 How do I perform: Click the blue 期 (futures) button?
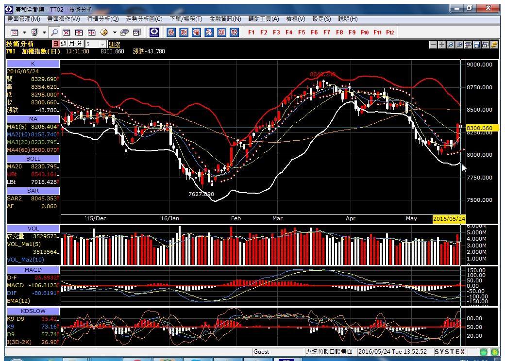click(184, 32)
